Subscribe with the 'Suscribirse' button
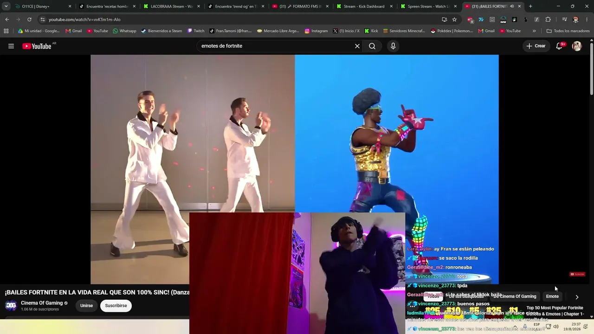The width and height of the screenshot is (594, 334). coord(116,306)
